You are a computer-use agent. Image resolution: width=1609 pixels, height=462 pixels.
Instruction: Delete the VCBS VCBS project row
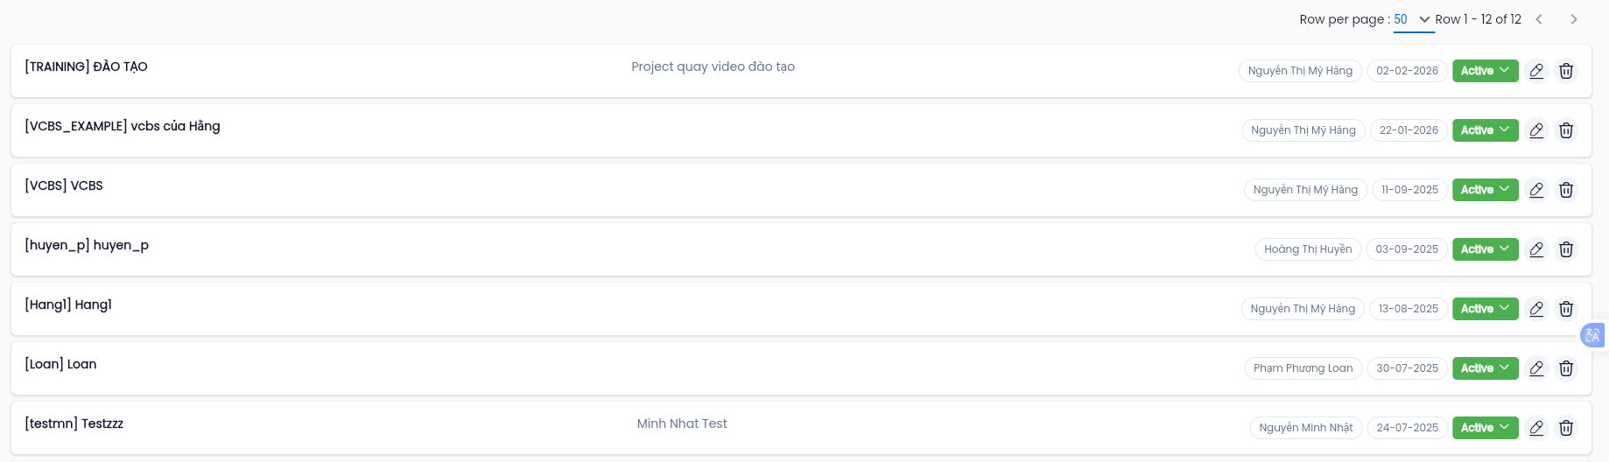coord(1566,190)
